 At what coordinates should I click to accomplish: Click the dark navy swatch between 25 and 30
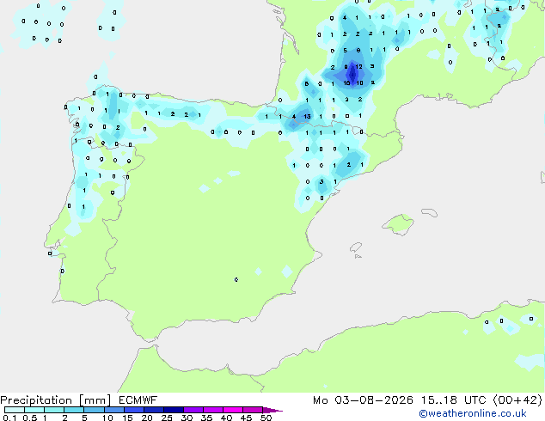pyautogui.click(x=174, y=410)
